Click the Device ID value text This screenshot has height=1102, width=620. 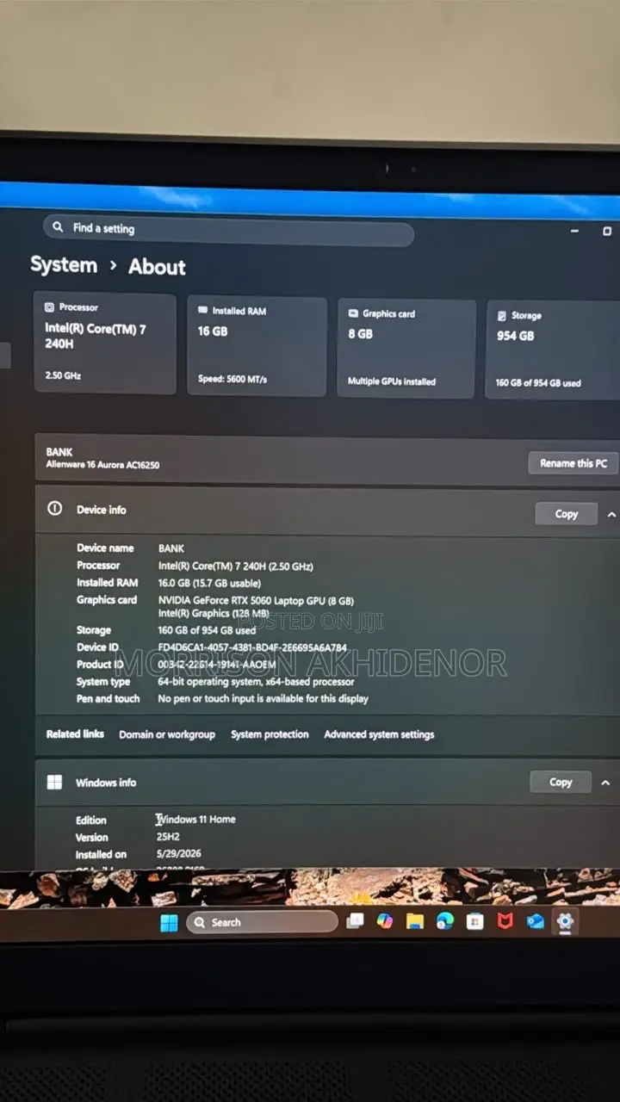pyautogui.click(x=252, y=647)
